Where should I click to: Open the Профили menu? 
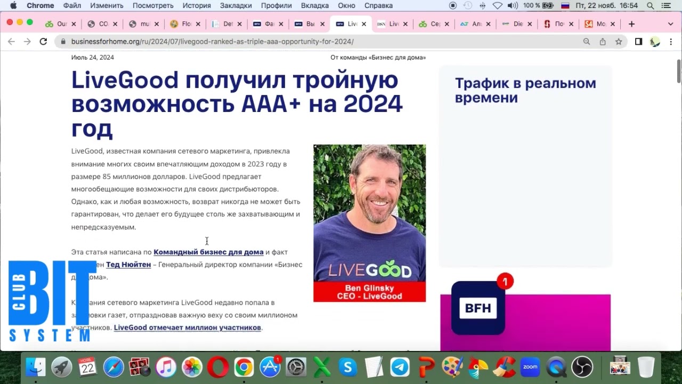(x=276, y=5)
